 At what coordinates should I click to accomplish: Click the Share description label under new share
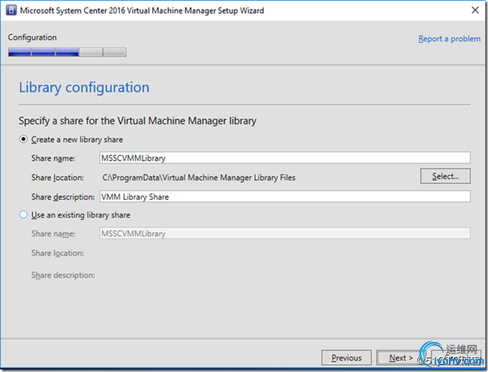pos(63,197)
